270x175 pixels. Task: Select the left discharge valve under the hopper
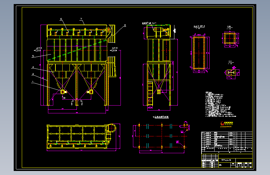coord(63,92)
